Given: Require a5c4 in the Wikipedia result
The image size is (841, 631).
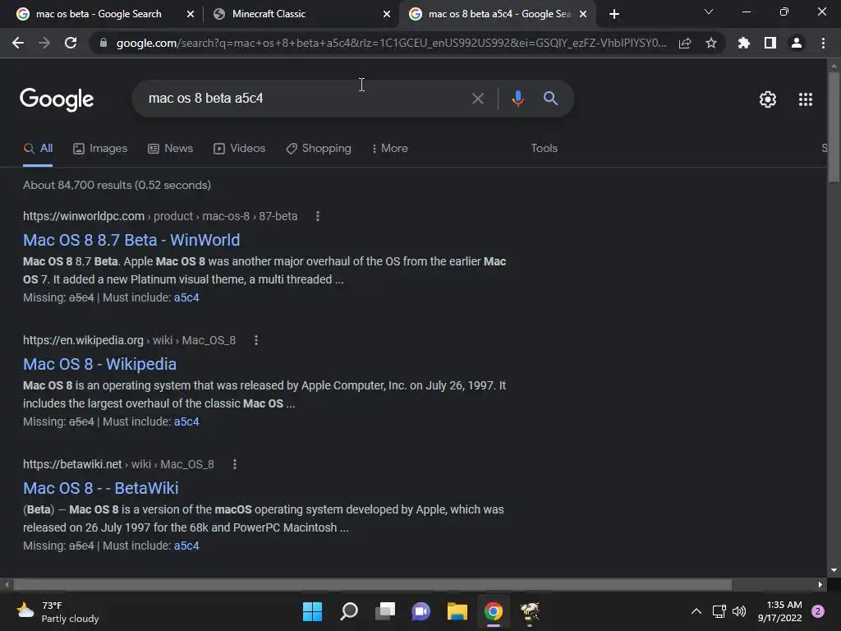Looking at the screenshot, I should [x=186, y=421].
